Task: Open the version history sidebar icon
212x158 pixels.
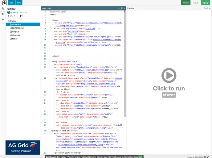Action: coord(3,14)
